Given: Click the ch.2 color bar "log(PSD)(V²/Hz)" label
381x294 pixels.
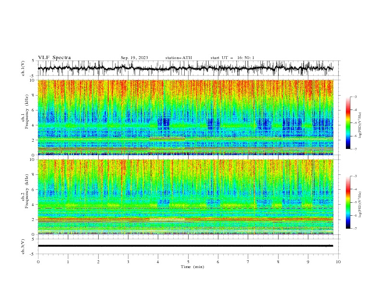Looking at the screenshot, I should (x=360, y=205).
